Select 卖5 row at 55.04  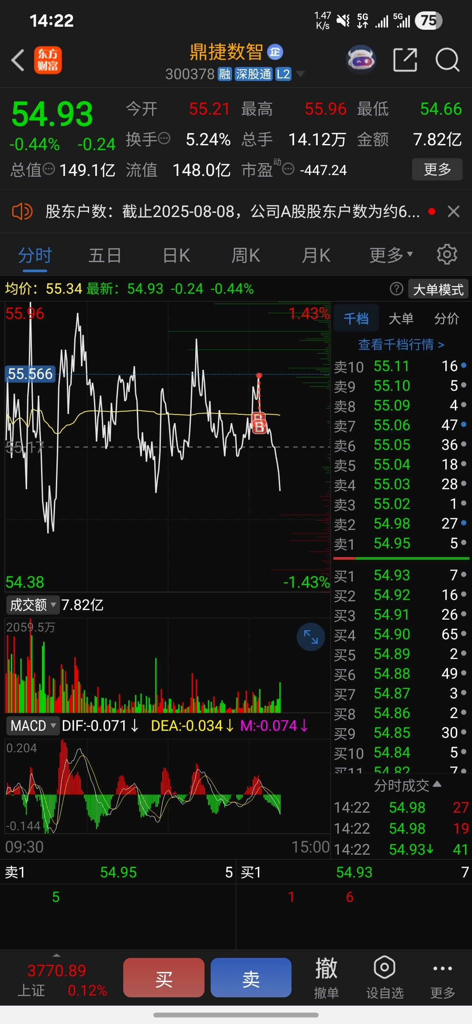point(401,465)
